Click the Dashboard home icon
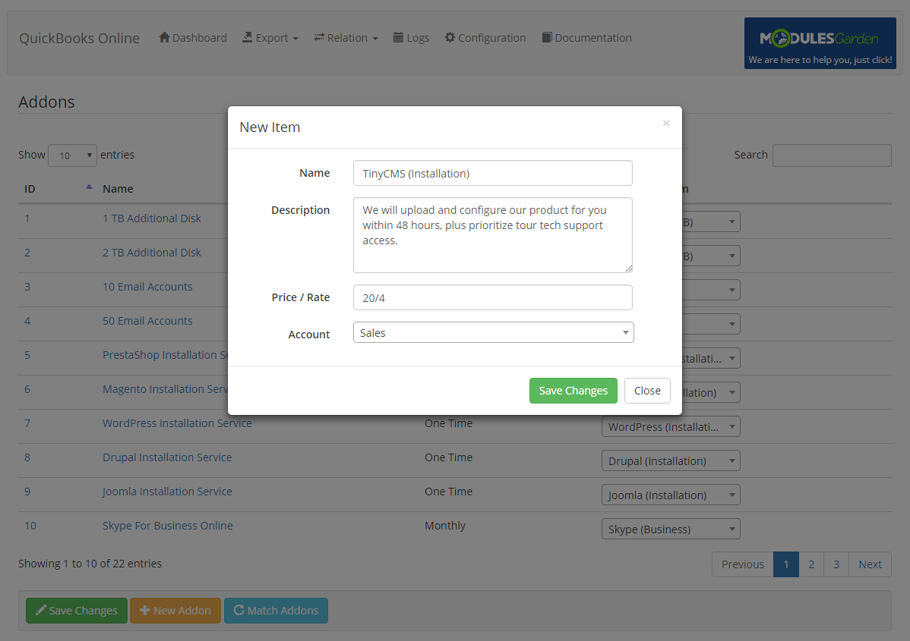 (163, 37)
